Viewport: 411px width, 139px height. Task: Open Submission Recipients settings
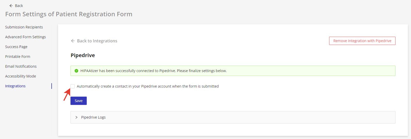24,27
